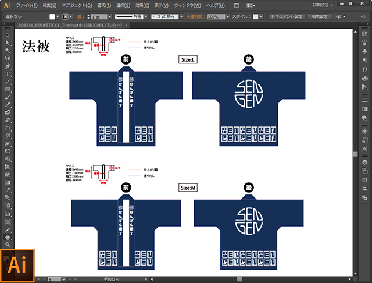The image size is (372, 283).
Task: Select the Shape Builder tool
Action: click(8, 159)
